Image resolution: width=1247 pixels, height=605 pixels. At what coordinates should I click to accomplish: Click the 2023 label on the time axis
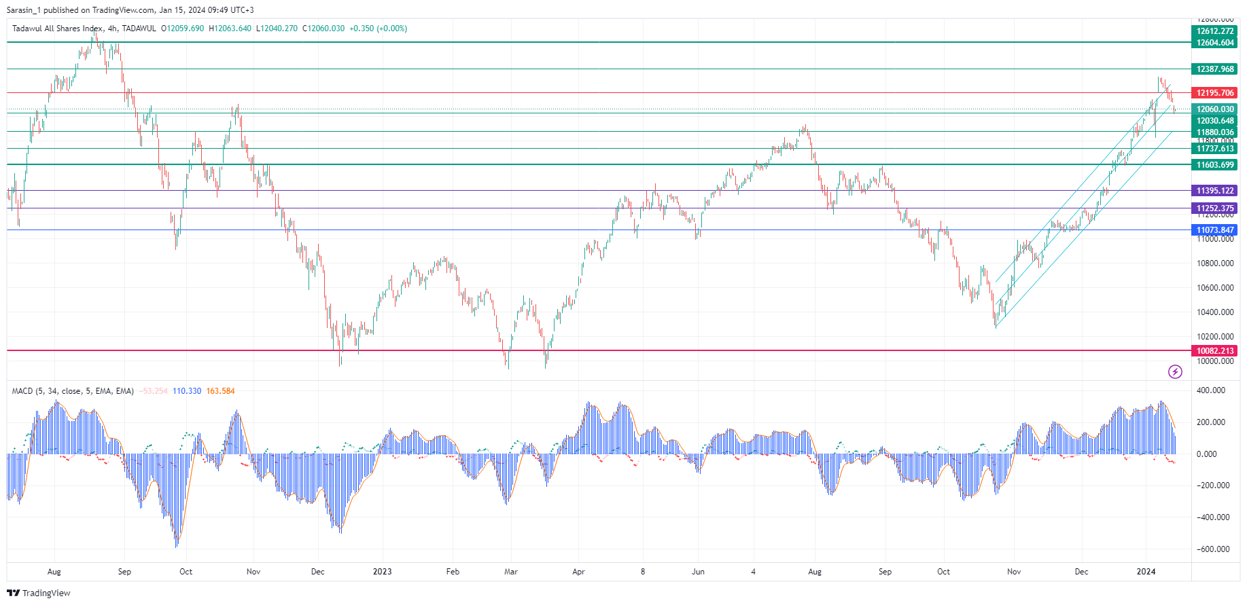383,572
